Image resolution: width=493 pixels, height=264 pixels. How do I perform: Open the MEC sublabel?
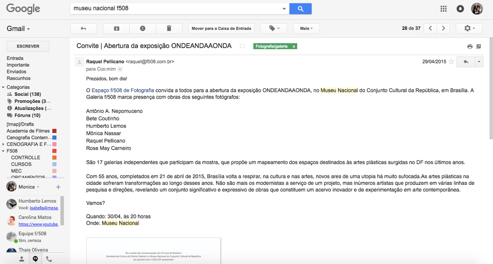(x=16, y=171)
